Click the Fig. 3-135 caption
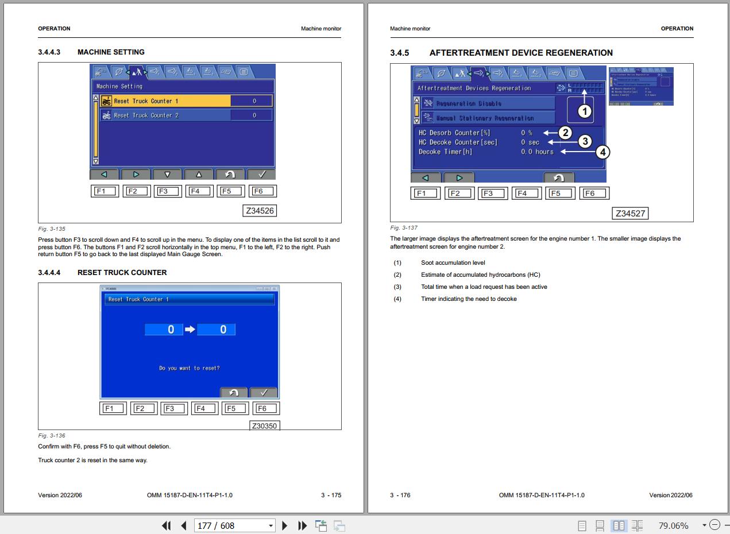 click(52, 229)
